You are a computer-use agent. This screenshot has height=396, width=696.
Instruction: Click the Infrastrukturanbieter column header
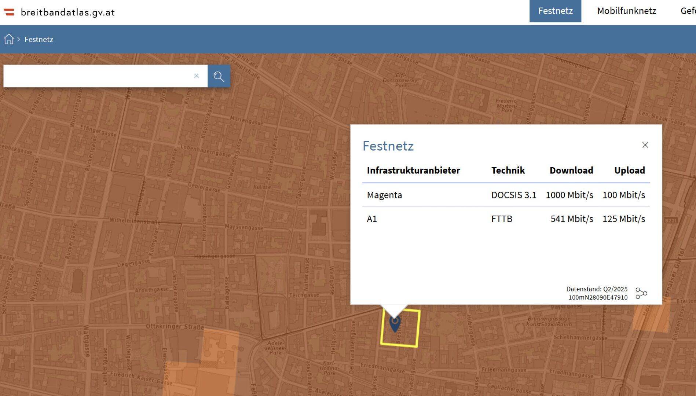(x=413, y=170)
